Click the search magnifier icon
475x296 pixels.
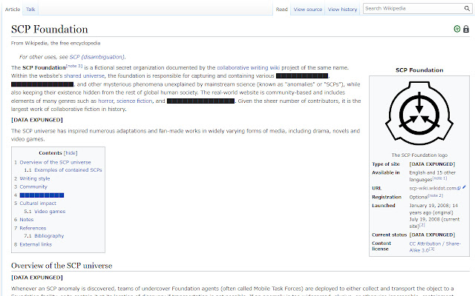[x=467, y=8]
